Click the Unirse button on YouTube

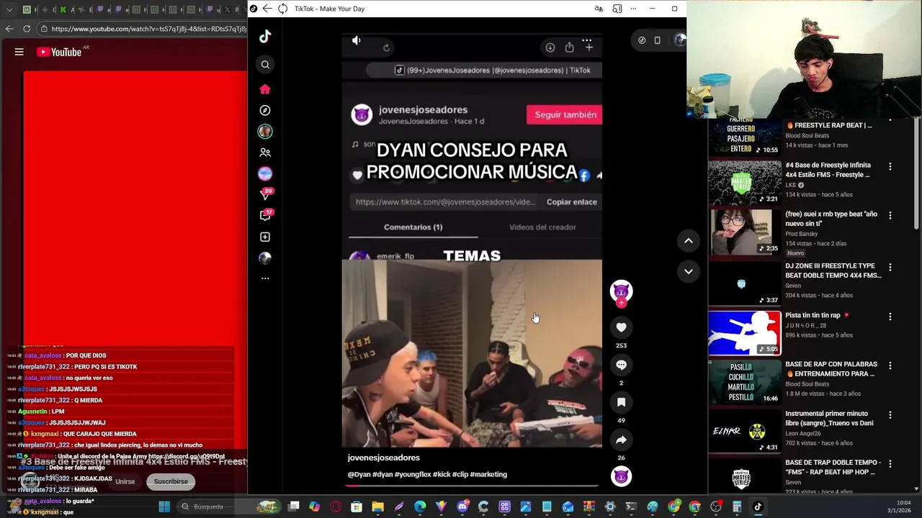125,481
